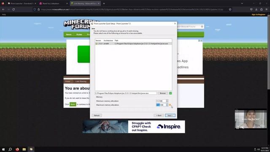Click the system tray volume icon
The width and height of the screenshot is (270, 152).
258,149
